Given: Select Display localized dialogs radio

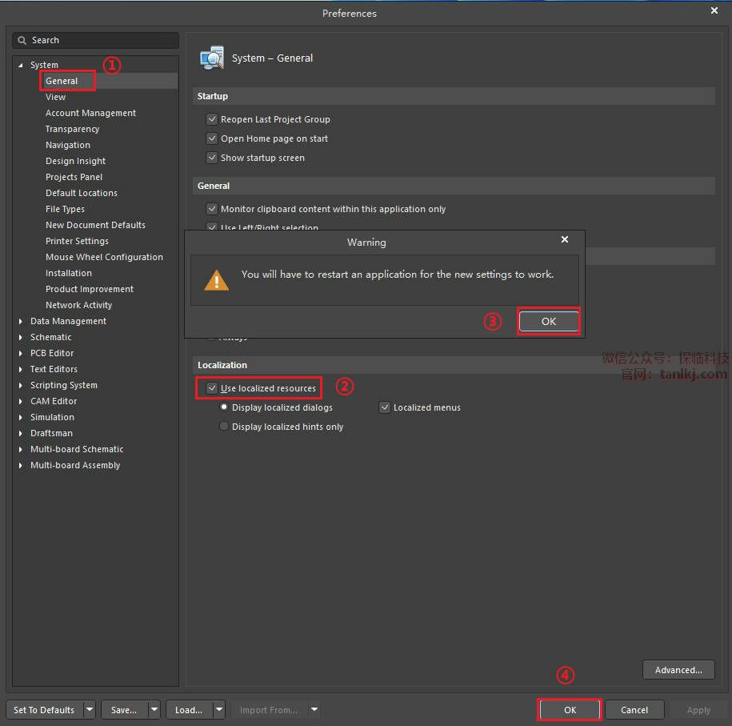Looking at the screenshot, I should click(x=224, y=407).
